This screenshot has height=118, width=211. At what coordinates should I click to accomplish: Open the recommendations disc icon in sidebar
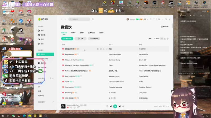click(x=39, y=31)
